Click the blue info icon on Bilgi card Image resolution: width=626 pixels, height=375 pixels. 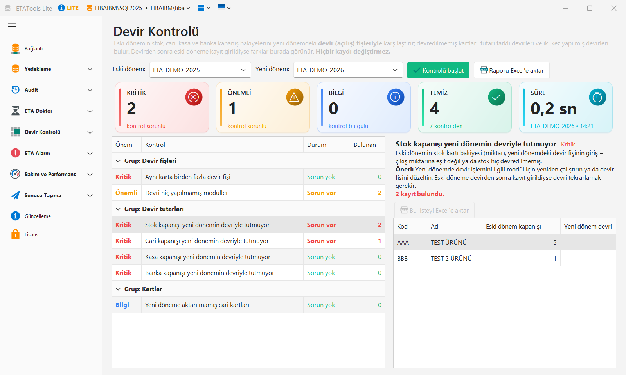(396, 97)
